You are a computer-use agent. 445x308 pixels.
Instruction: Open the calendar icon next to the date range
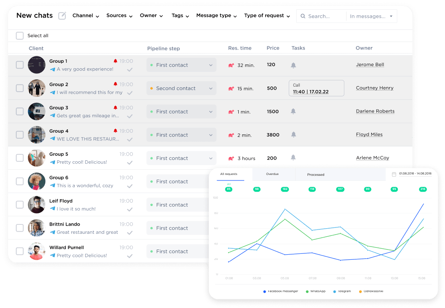tap(395, 174)
